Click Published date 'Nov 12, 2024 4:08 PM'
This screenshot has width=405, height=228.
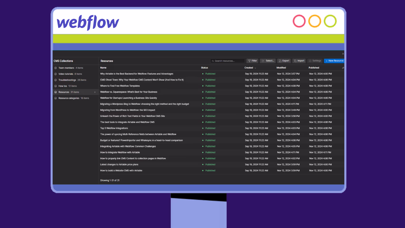320,86
